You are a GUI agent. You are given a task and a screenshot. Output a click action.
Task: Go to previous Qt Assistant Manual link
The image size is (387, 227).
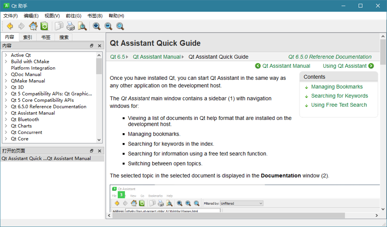[x=286, y=66]
